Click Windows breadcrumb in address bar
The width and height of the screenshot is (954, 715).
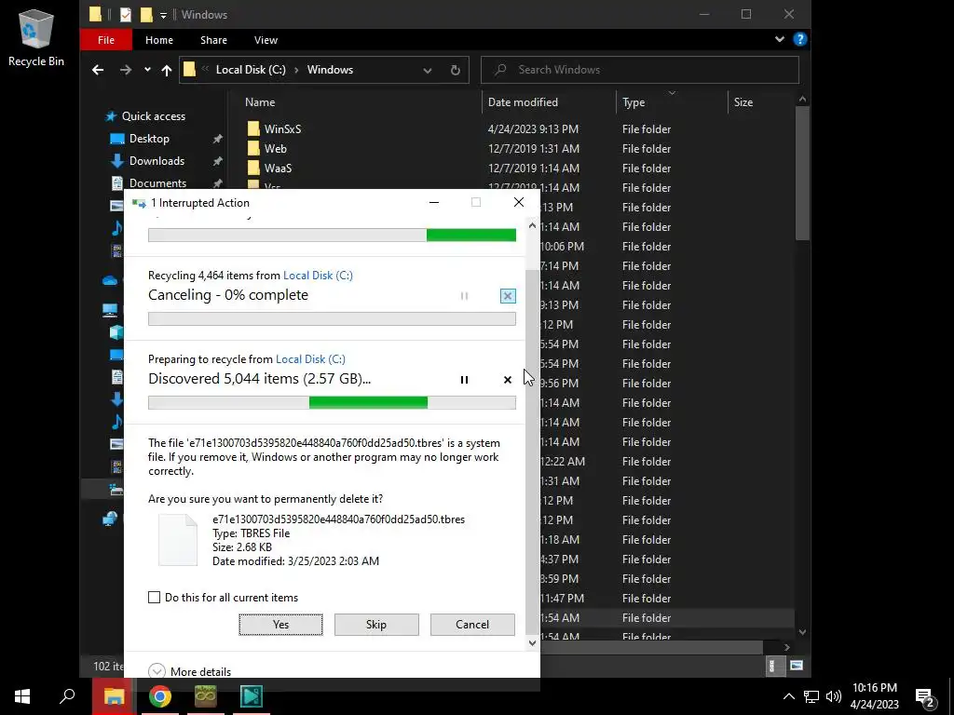pos(330,70)
